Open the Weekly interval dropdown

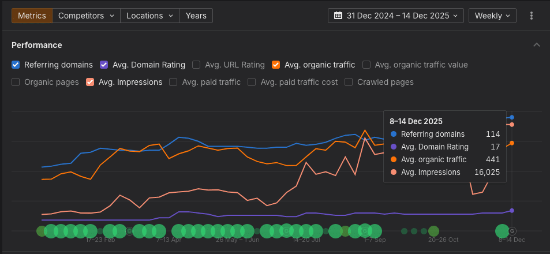pos(492,16)
